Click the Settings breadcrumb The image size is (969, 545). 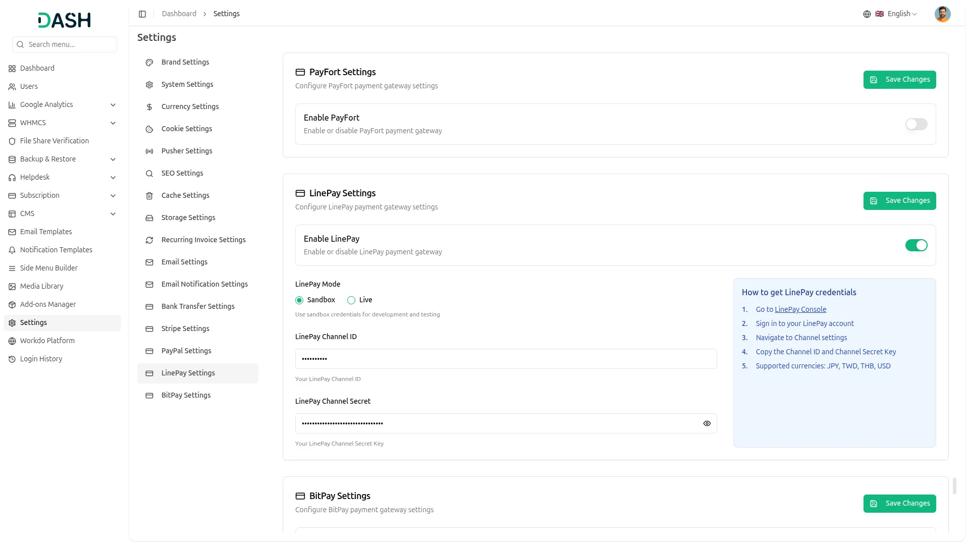227,14
